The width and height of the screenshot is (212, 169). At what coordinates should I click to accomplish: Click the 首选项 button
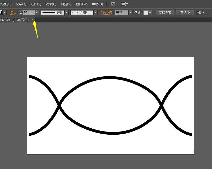pyautogui.click(x=185, y=12)
